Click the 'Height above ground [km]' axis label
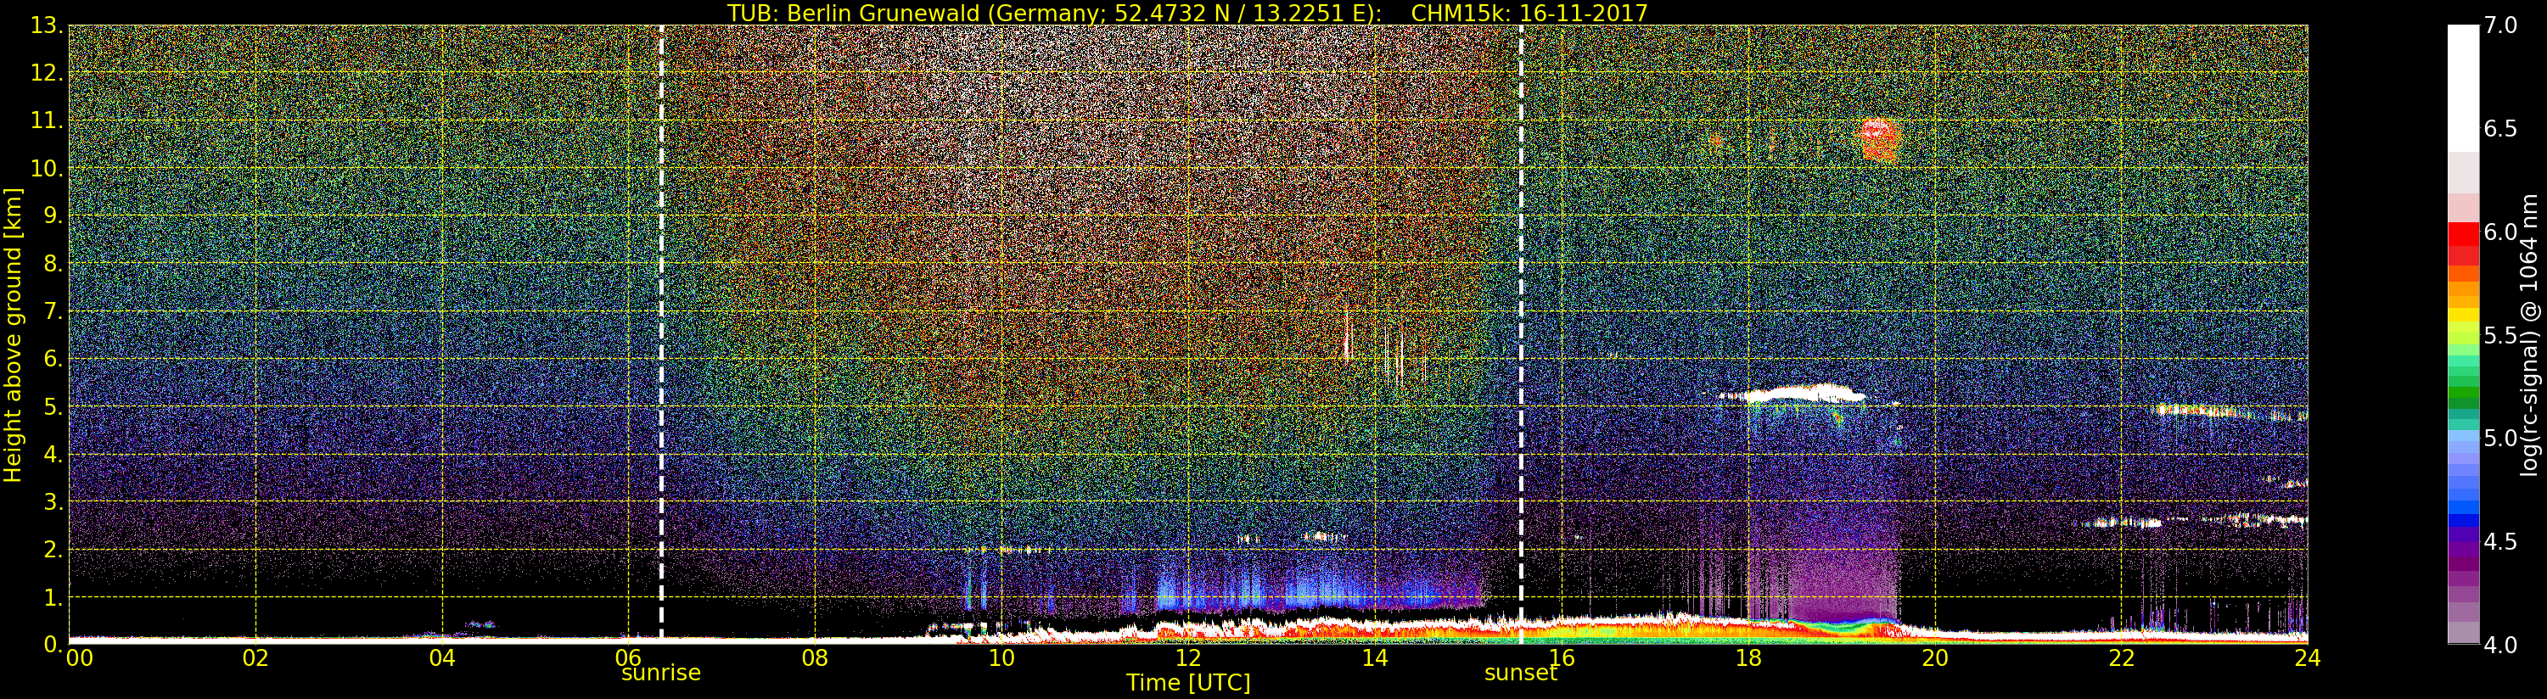The width and height of the screenshot is (2547, 699). (x=13, y=334)
